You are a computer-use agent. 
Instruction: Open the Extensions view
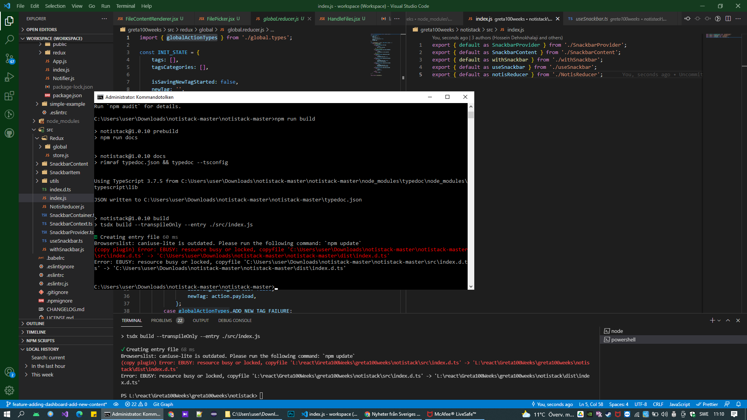pos(9,96)
